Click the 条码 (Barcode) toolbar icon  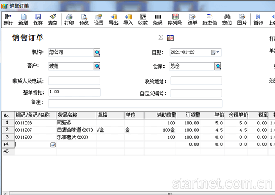click(158, 19)
